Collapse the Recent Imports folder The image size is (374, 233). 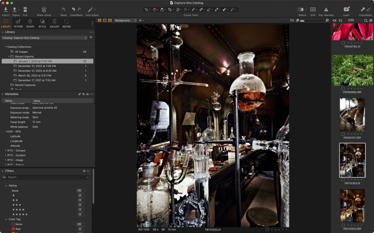(x=9, y=56)
